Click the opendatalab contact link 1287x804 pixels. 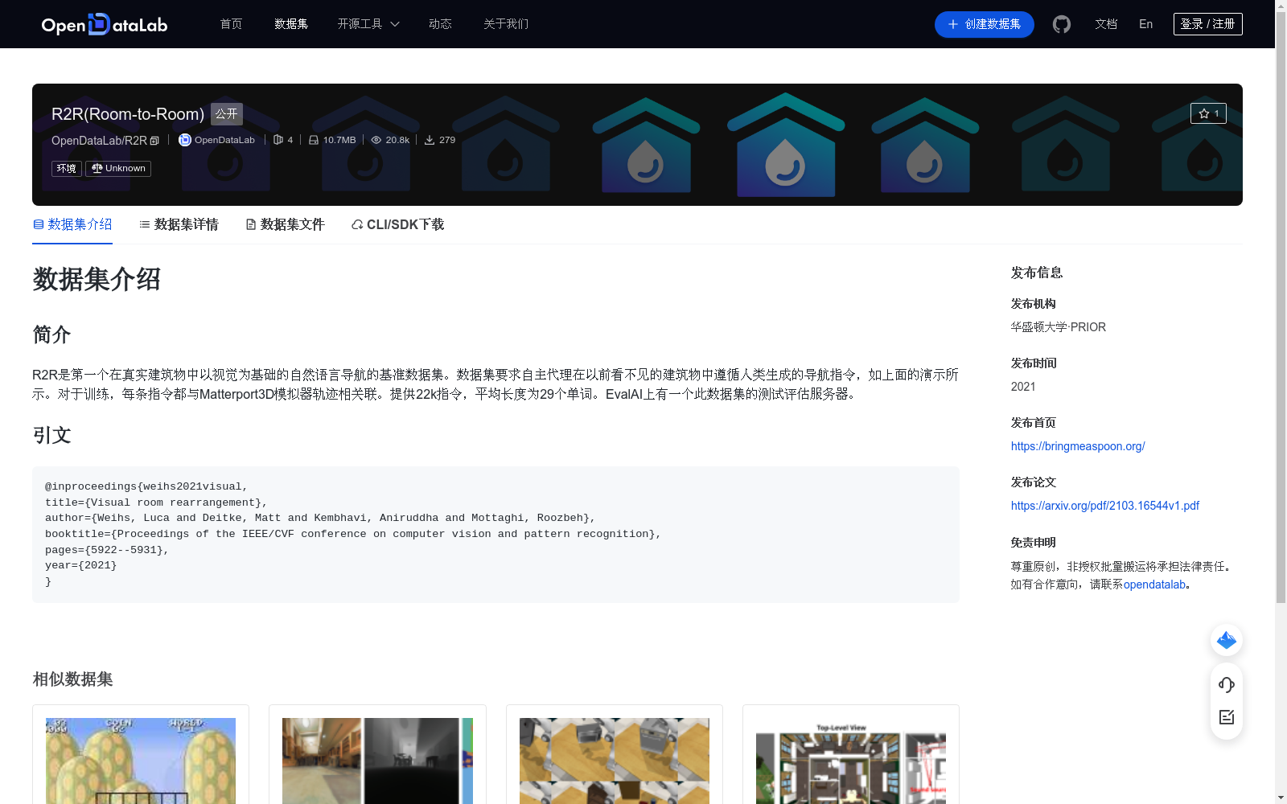[x=1154, y=585]
